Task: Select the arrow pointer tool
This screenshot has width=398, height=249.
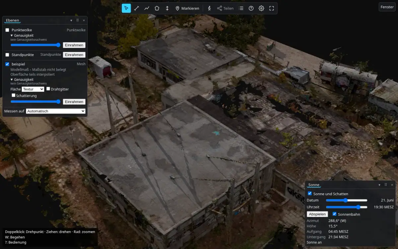Action: pyautogui.click(x=126, y=8)
